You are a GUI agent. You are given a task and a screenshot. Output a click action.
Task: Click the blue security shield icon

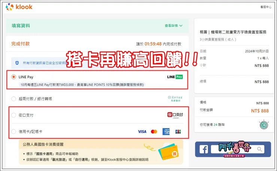(x=17, y=63)
